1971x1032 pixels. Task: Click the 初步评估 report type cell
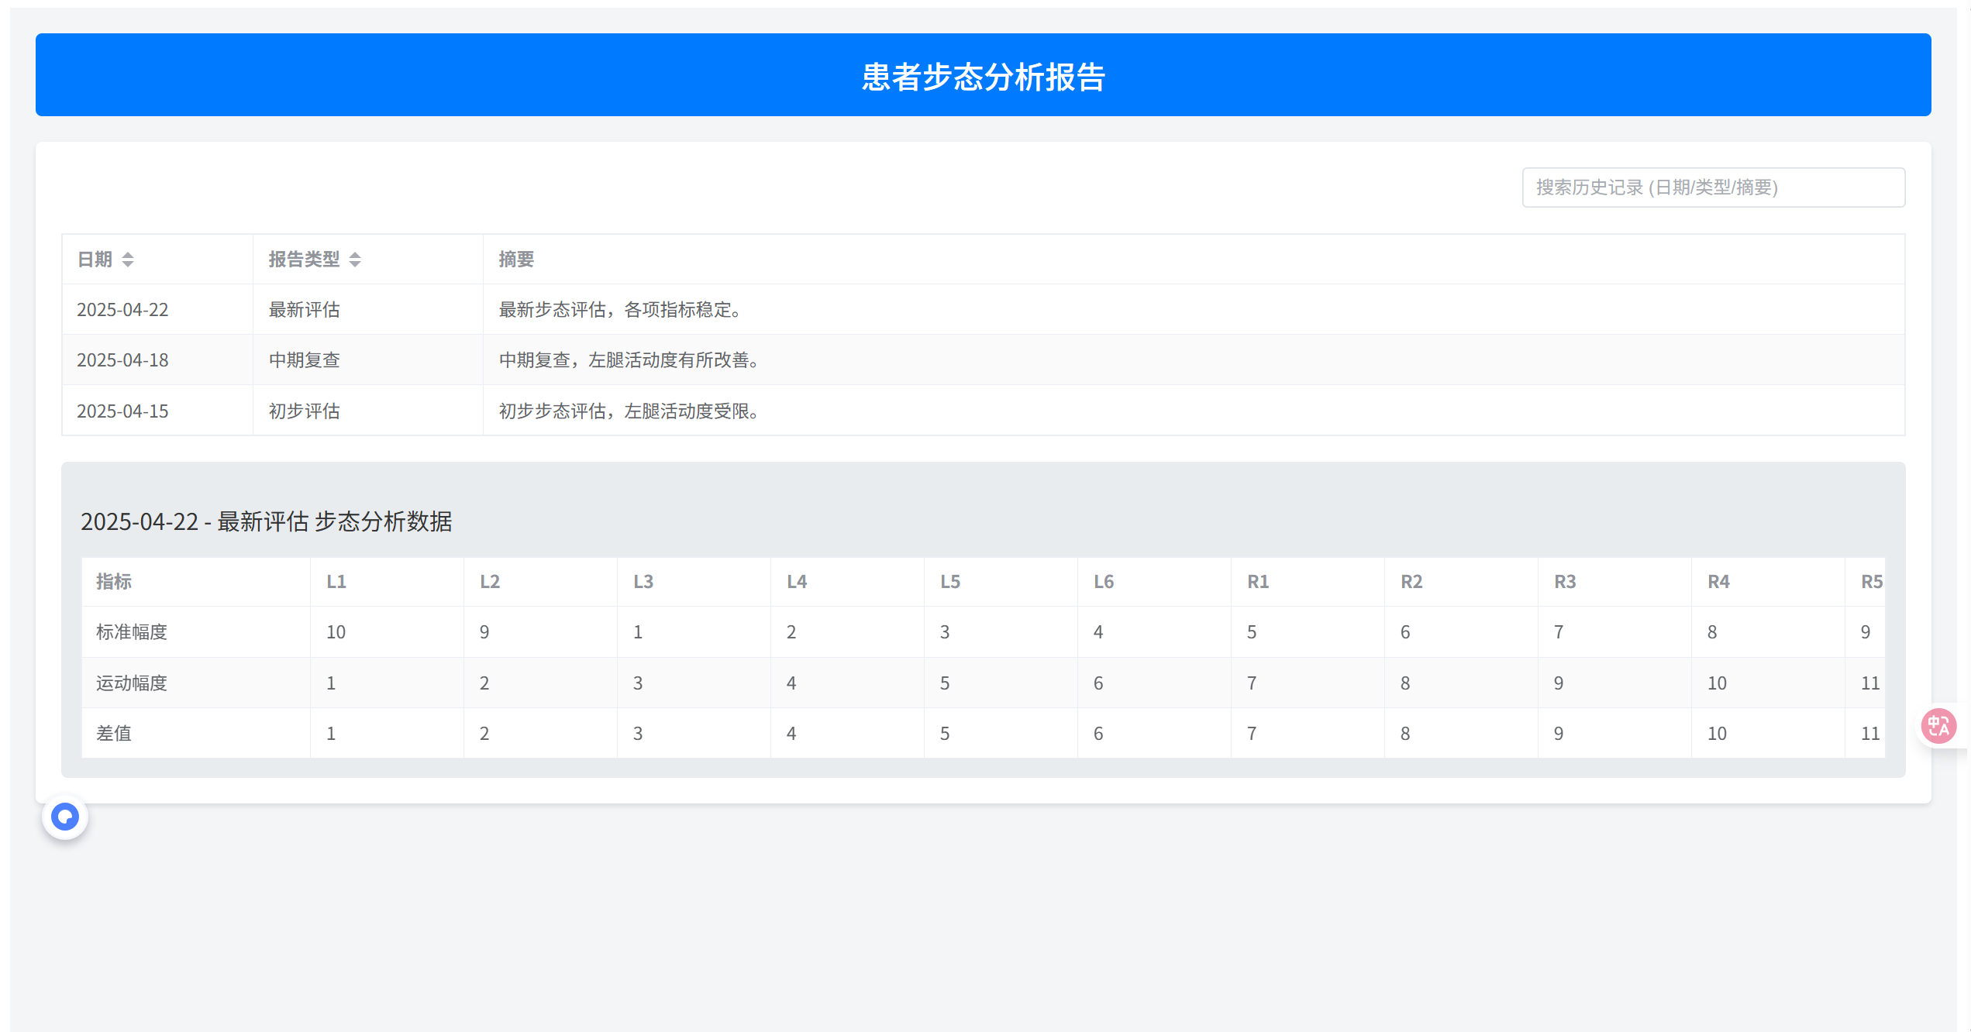point(305,411)
